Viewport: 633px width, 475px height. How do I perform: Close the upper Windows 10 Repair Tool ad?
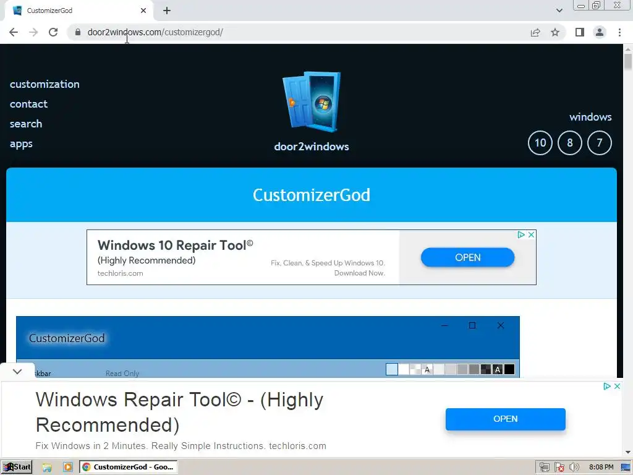[x=531, y=234]
